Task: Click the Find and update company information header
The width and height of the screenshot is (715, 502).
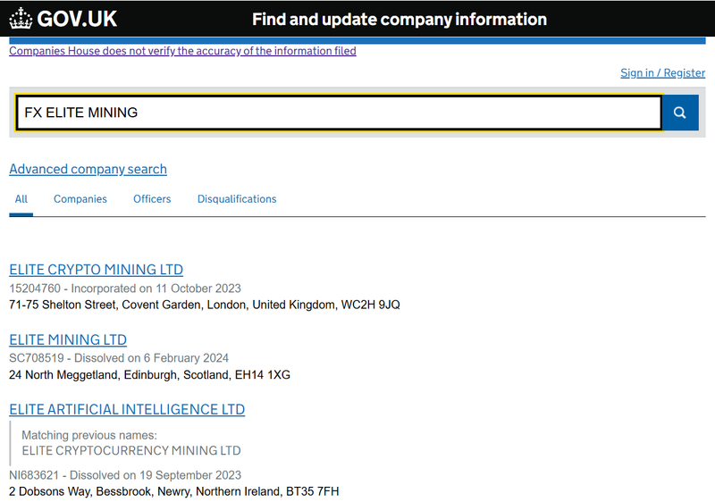Action: pyautogui.click(x=400, y=19)
